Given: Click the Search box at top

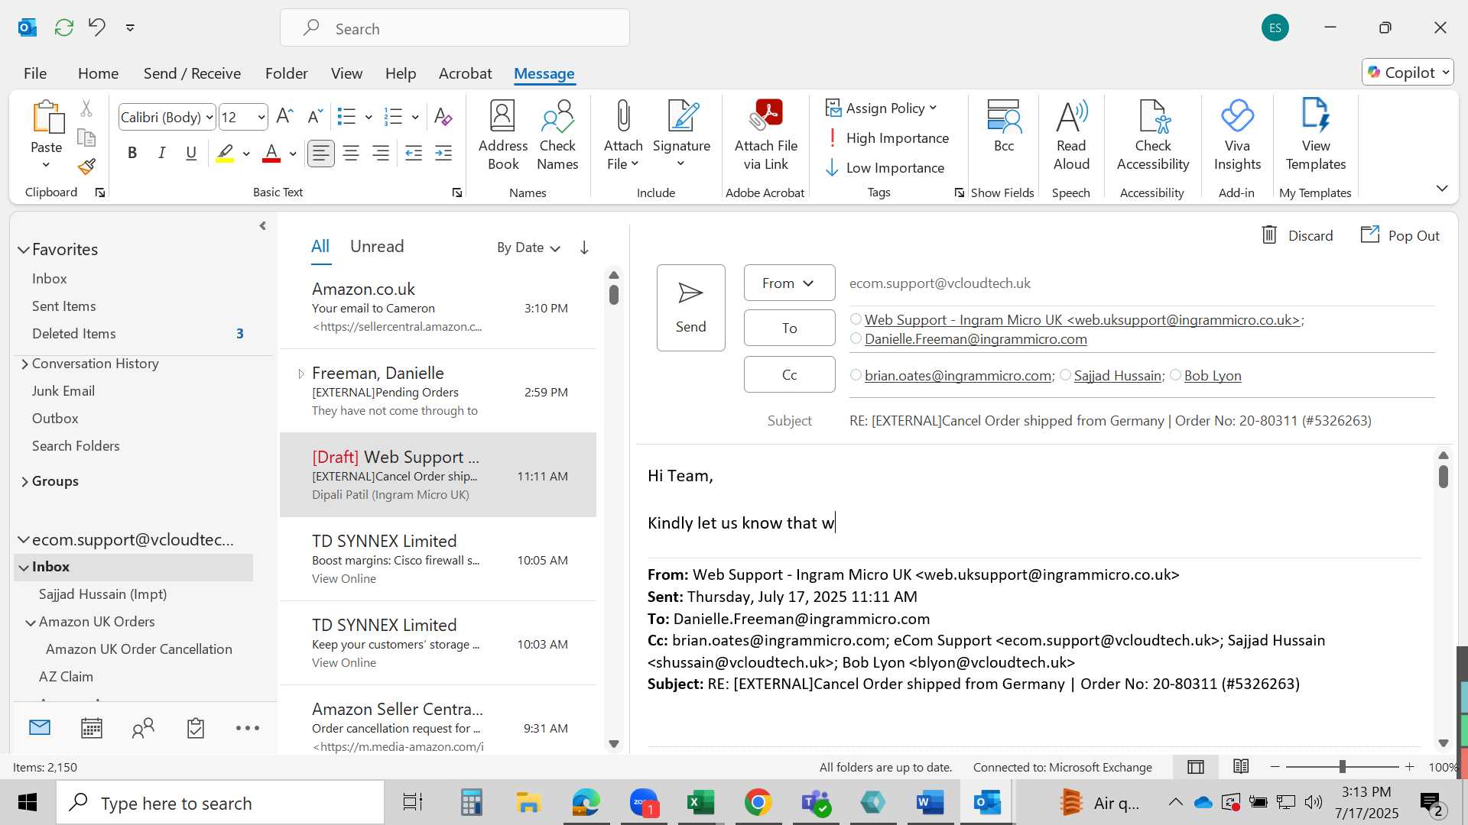Looking at the screenshot, I should (455, 28).
